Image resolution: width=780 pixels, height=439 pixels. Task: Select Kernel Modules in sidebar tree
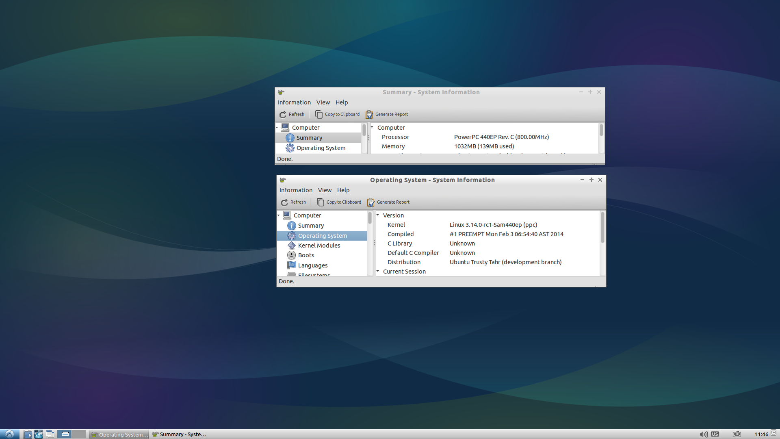pos(319,246)
